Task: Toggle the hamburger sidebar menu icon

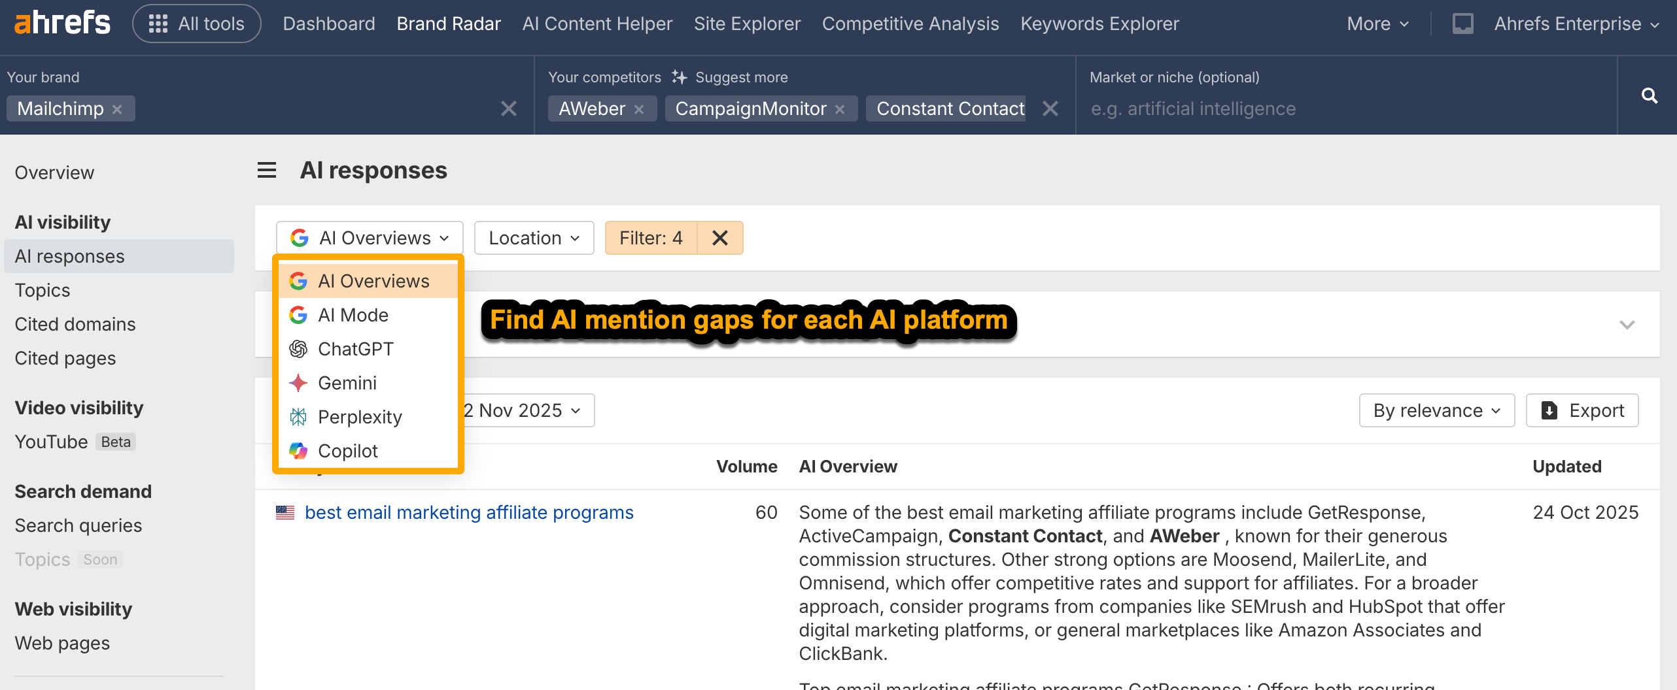Action: pyautogui.click(x=266, y=171)
